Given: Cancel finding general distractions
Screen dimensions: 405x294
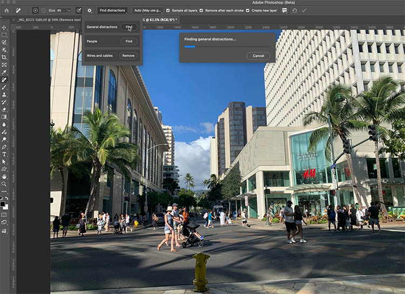Looking at the screenshot, I should click(258, 56).
